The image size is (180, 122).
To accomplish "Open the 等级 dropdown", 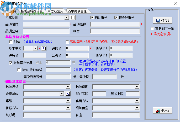I will (x=68, y=101).
